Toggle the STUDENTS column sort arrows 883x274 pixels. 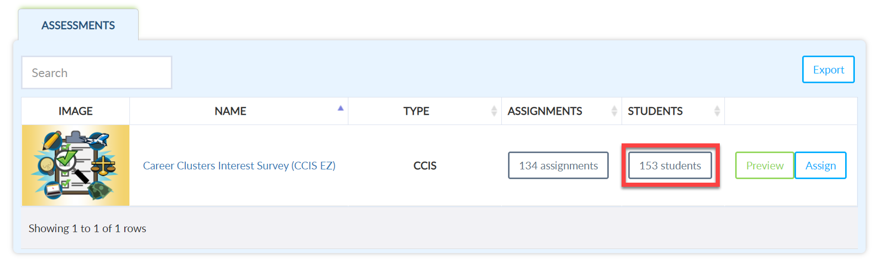717,111
